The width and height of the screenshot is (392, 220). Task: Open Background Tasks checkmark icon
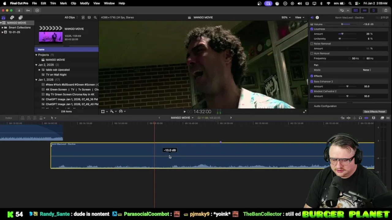(x=37, y=10)
